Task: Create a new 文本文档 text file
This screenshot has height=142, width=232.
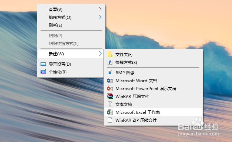Action: (153, 104)
